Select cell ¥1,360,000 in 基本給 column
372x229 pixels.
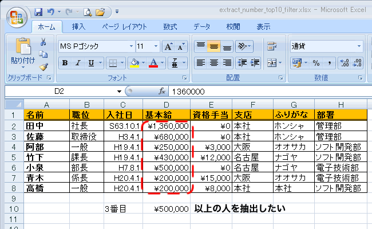pyautogui.click(x=167, y=126)
